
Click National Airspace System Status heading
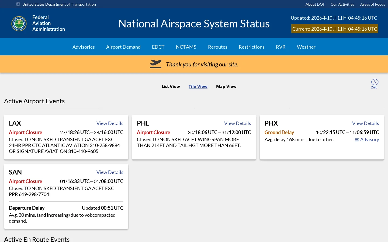pyautogui.click(x=194, y=24)
